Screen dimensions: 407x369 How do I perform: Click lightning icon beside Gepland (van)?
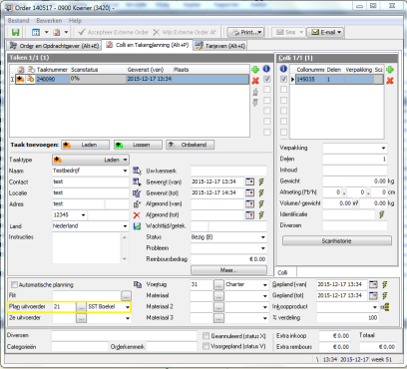click(385, 284)
